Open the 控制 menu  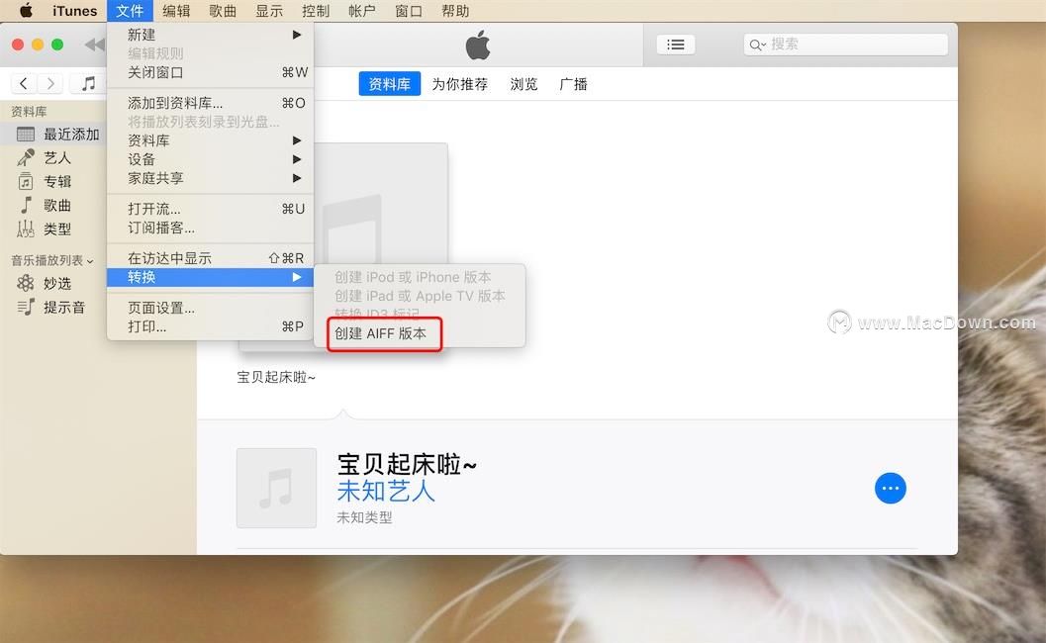coord(316,11)
